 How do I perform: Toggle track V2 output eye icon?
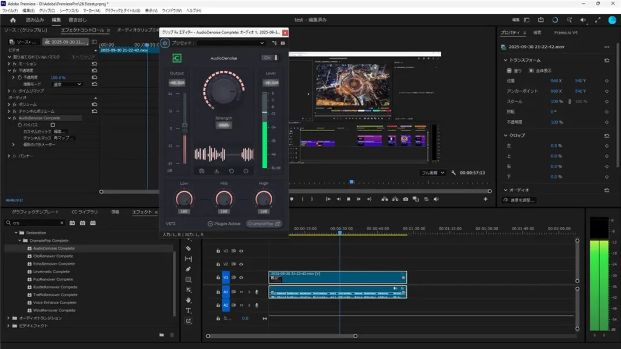(x=241, y=264)
